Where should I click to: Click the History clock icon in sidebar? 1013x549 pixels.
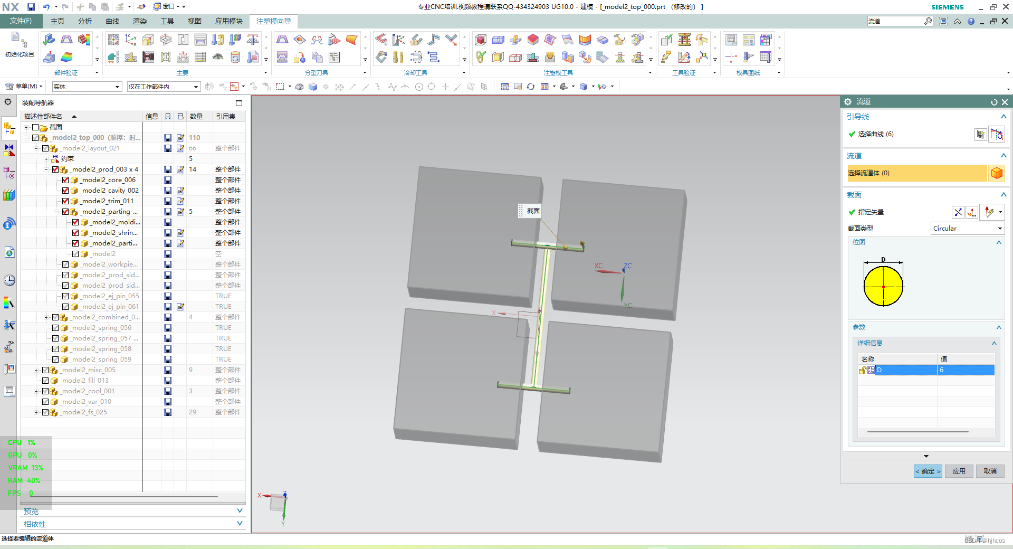pyautogui.click(x=9, y=280)
